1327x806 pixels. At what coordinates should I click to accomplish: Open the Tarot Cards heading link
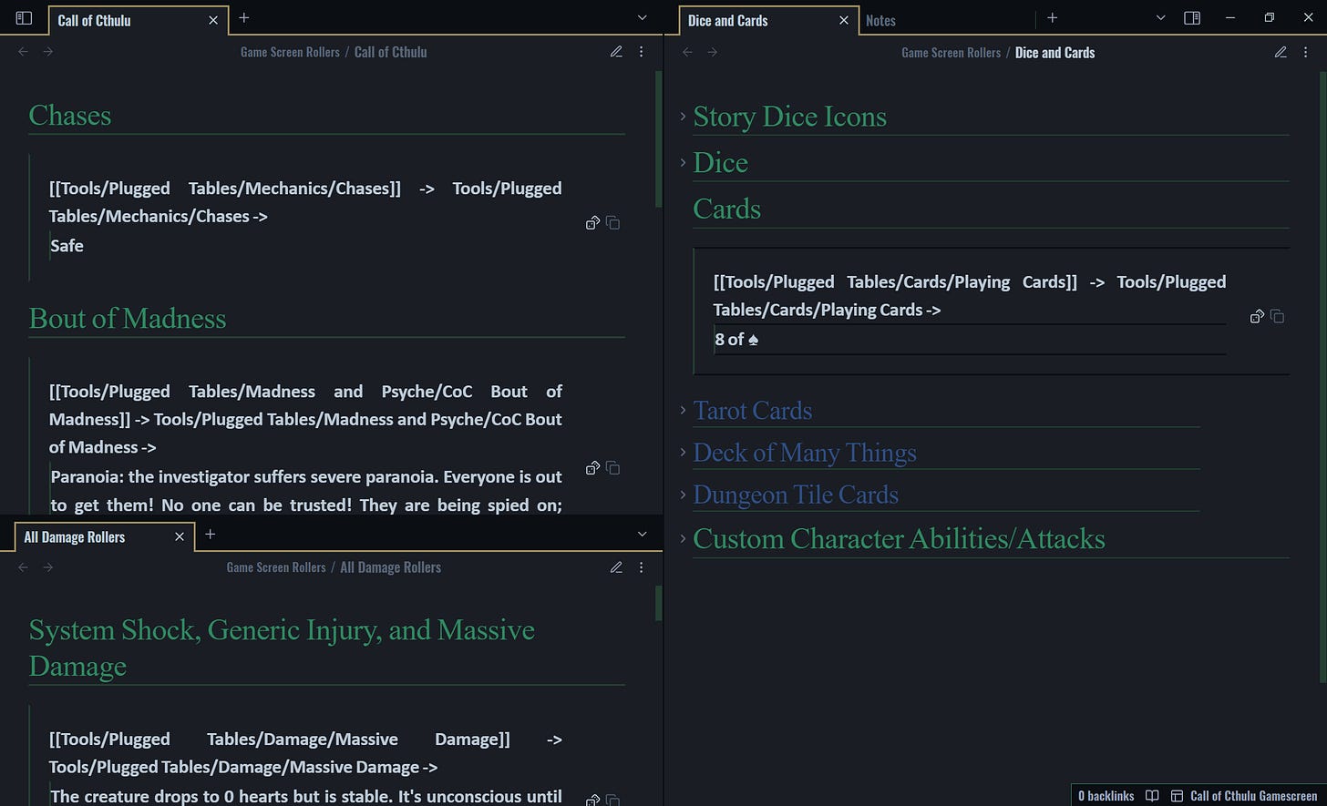point(752,411)
